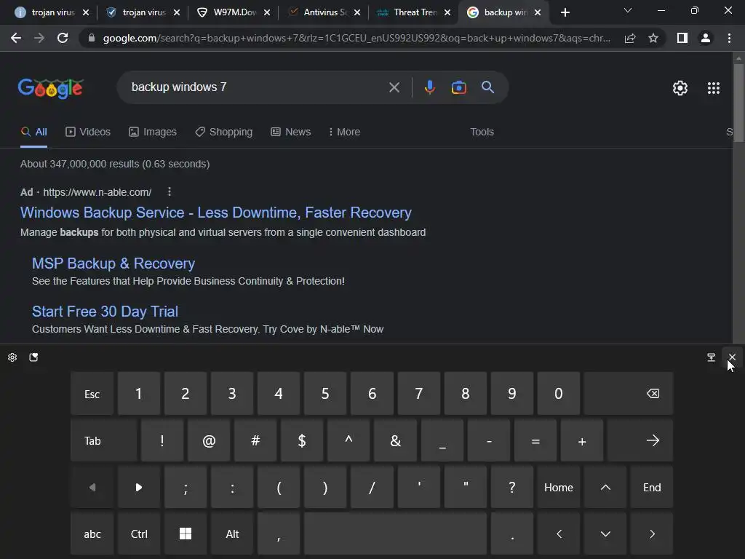The width and height of the screenshot is (745, 559).
Task: Go to Google home via the logo
Action: [51, 88]
